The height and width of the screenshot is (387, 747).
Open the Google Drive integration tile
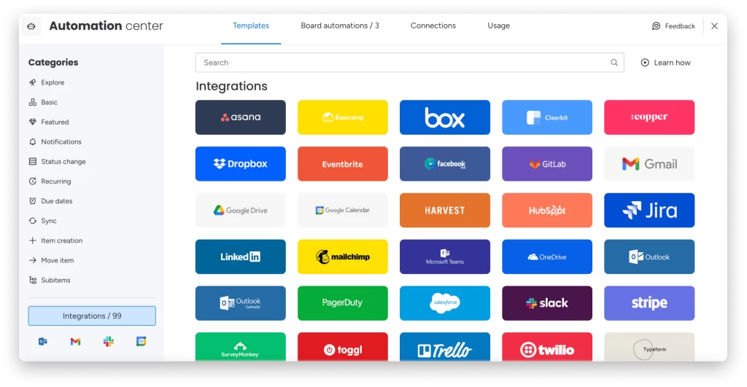(x=241, y=210)
